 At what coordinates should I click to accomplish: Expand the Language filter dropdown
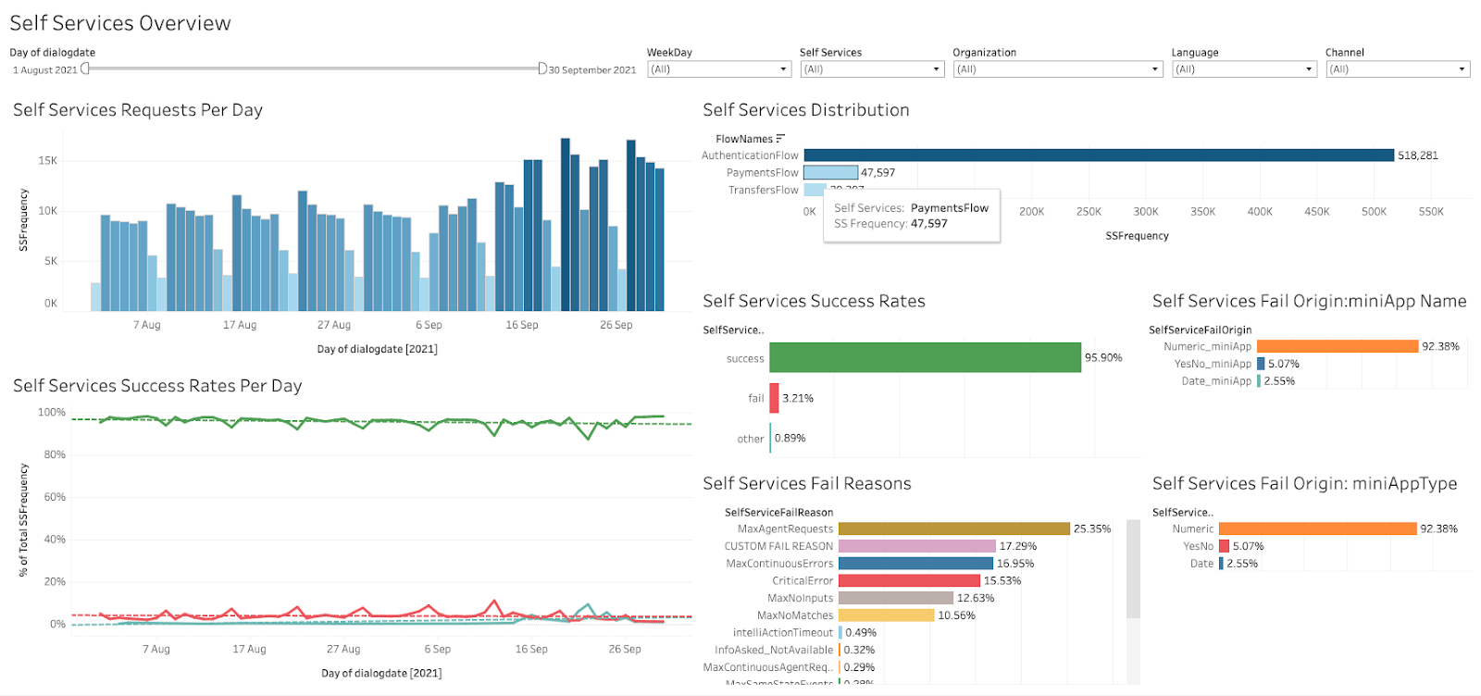pyautogui.click(x=1308, y=69)
